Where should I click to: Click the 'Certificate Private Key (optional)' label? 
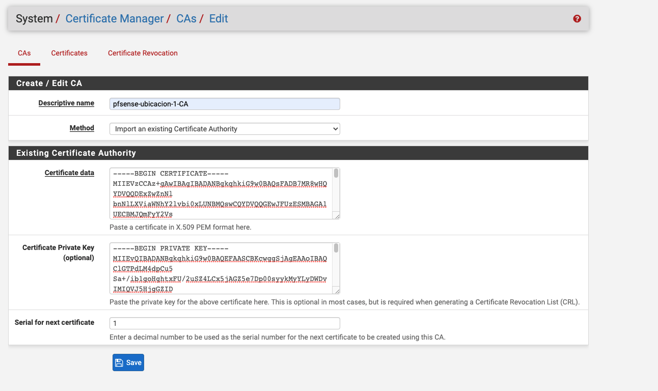point(58,253)
